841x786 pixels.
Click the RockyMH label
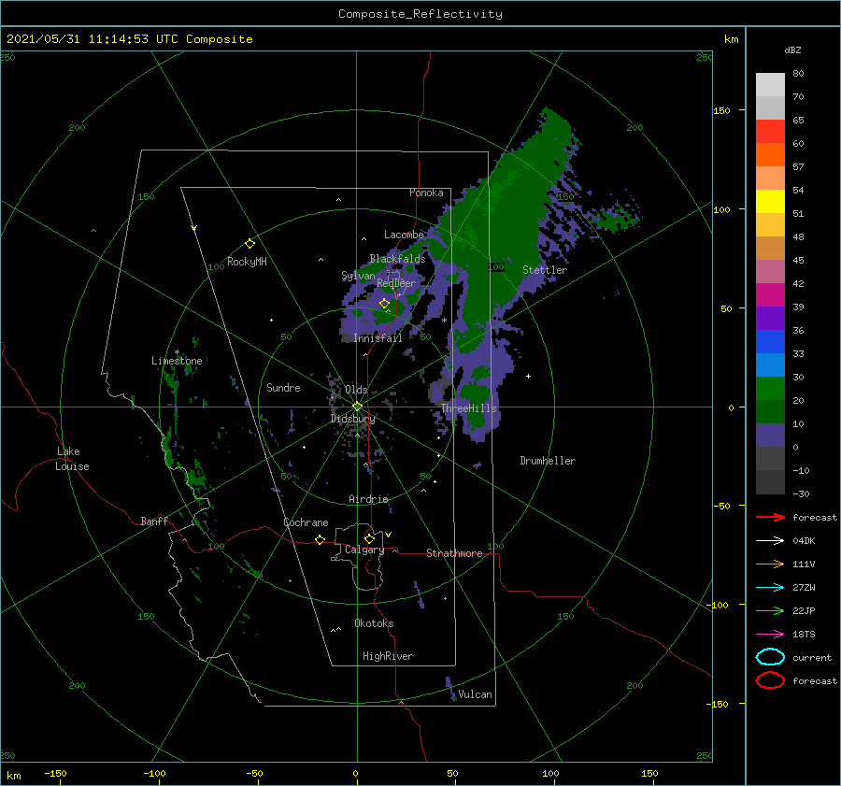tap(247, 262)
